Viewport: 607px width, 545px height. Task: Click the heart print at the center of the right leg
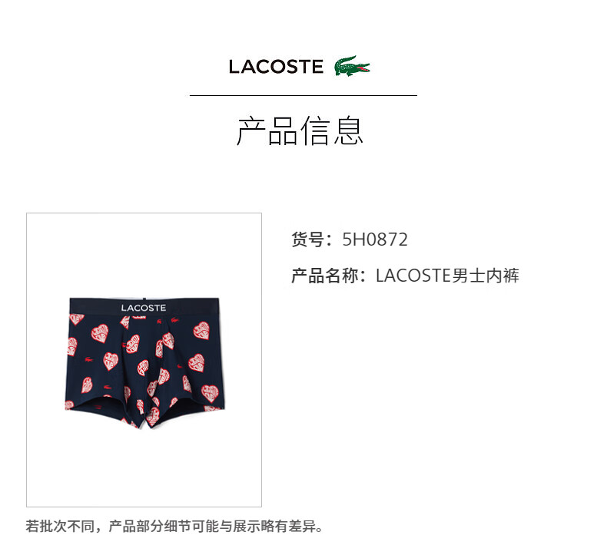pos(196,363)
